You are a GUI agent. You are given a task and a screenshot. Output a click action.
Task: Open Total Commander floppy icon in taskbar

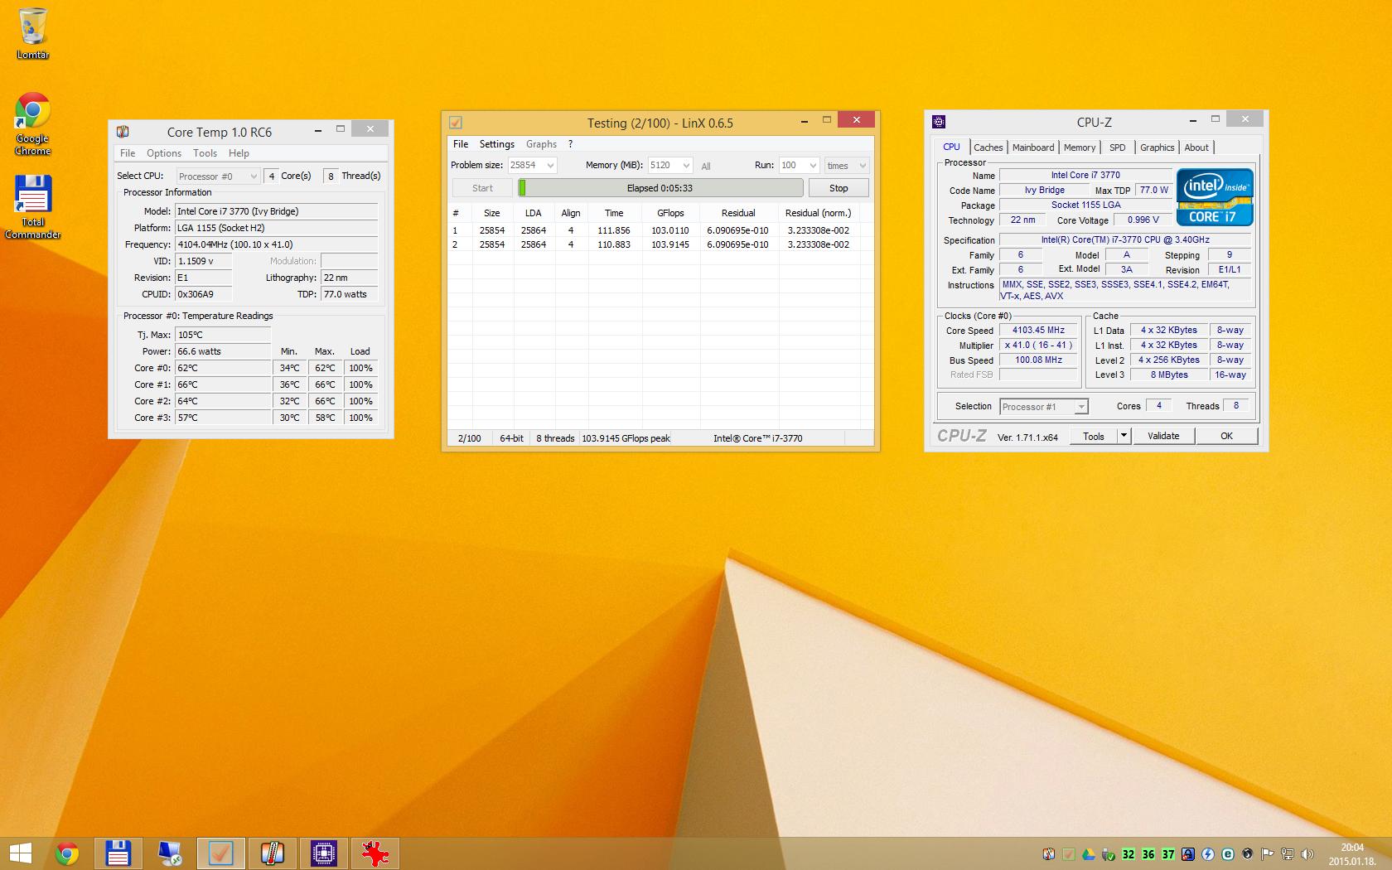118,853
